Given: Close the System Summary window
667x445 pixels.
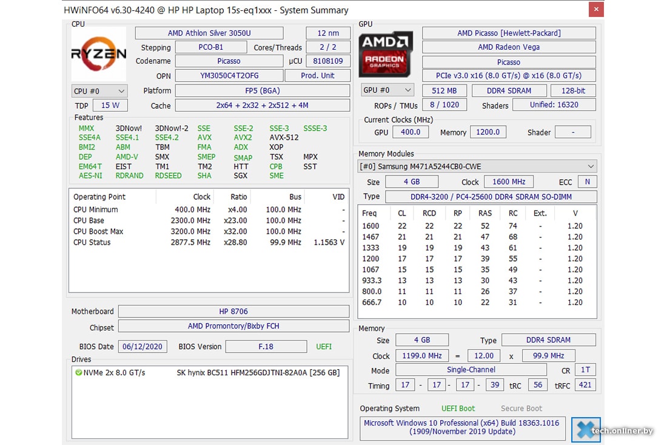Looking at the screenshot, I should pyautogui.click(x=596, y=10).
